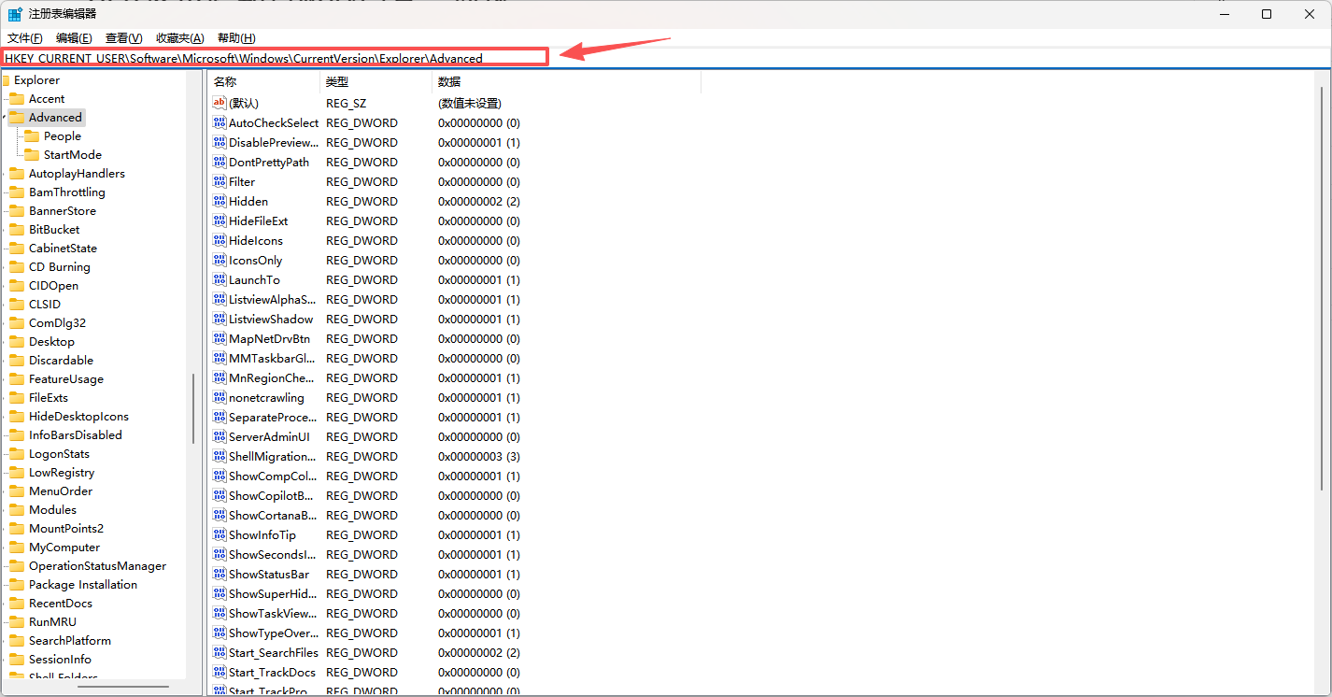Click the string icon of (默认) value
Image resolution: width=1332 pixels, height=697 pixels.
coord(220,103)
